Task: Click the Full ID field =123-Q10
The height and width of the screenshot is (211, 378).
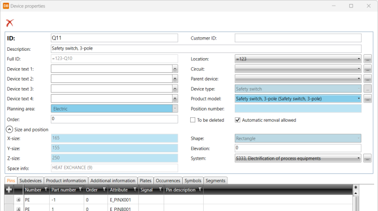Action: (x=114, y=59)
